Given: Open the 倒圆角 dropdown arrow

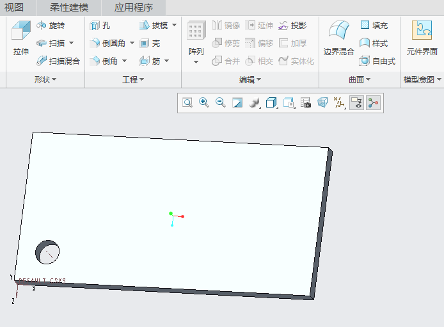Looking at the screenshot, I should [132, 44].
